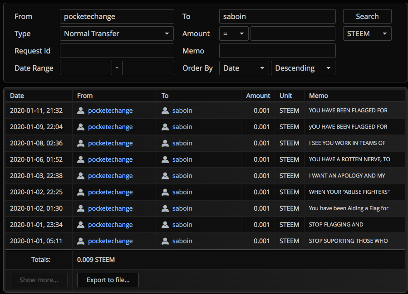Expand the Order By Date dropdown
Image resolution: width=408 pixels, height=294 pixels.
pyautogui.click(x=244, y=68)
